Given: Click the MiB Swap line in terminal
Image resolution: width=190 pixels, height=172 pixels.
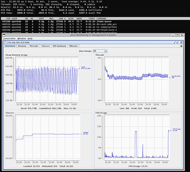Looking at the screenshot, I should (51, 13).
